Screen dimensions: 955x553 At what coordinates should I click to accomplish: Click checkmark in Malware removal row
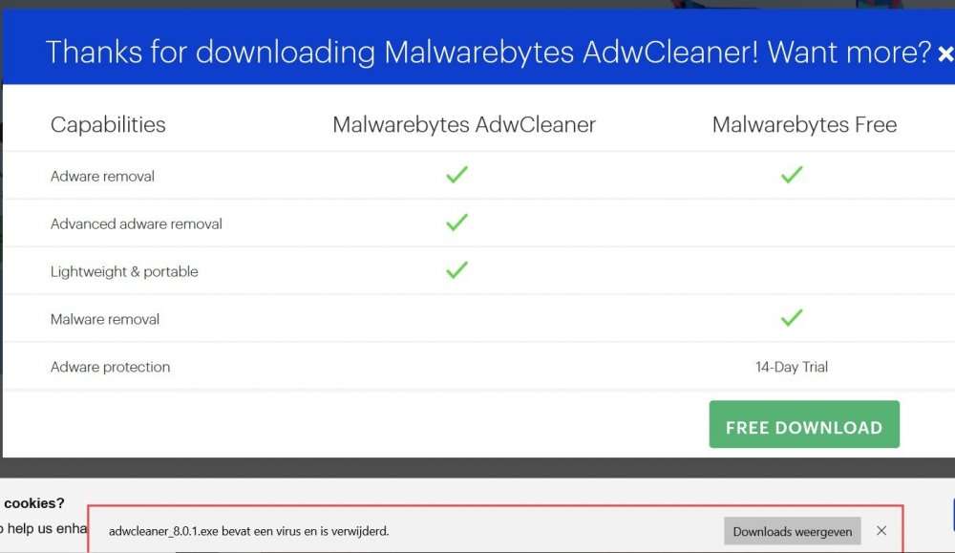point(791,318)
